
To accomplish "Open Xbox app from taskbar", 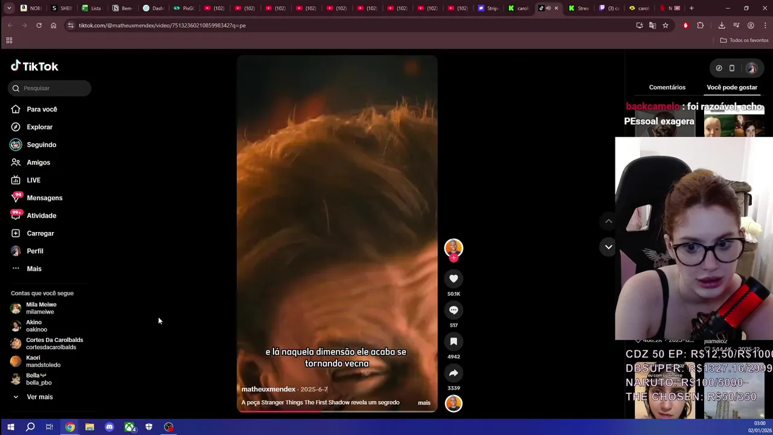I will pyautogui.click(x=129, y=427).
